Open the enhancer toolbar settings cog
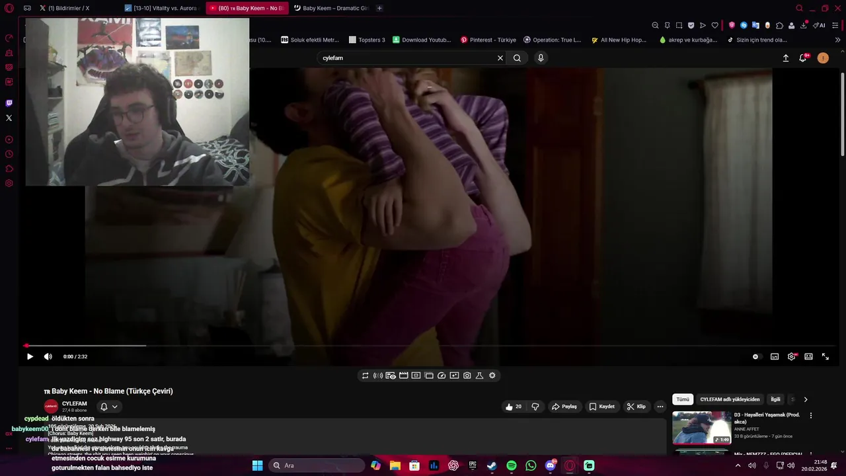Screen dimensions: 846x476 coord(492,376)
